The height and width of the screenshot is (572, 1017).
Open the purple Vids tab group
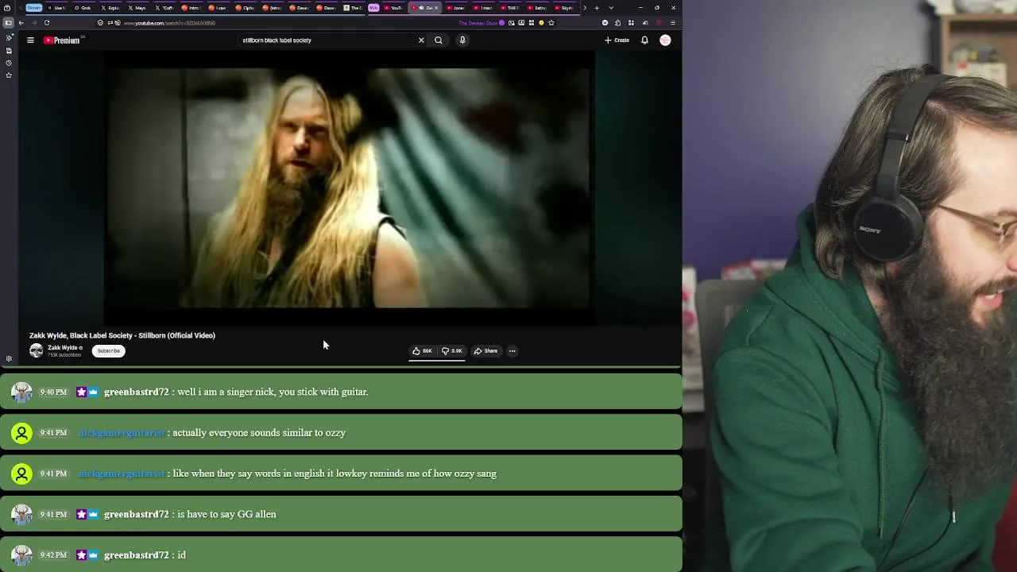[373, 8]
